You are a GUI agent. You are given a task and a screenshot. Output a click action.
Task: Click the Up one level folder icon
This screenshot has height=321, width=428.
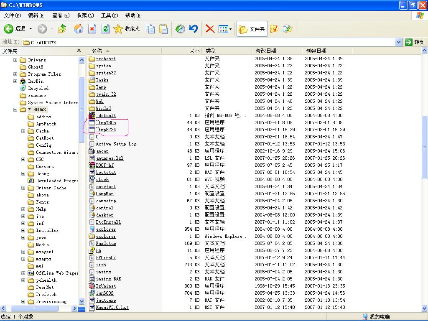tap(62, 29)
